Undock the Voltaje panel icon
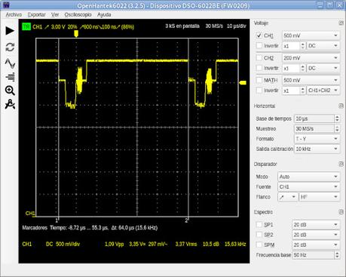346x277 pixels. [341, 23]
